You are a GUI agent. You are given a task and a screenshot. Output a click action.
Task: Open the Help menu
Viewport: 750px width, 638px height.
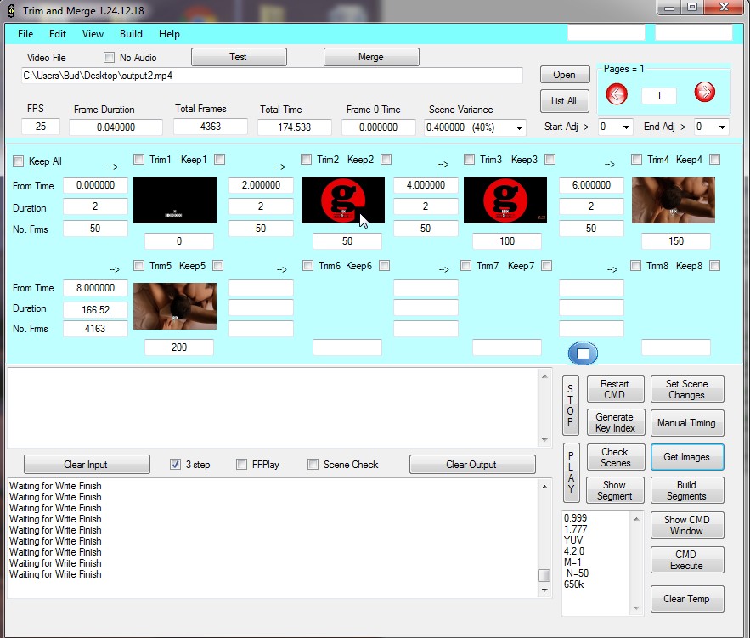[x=169, y=34]
